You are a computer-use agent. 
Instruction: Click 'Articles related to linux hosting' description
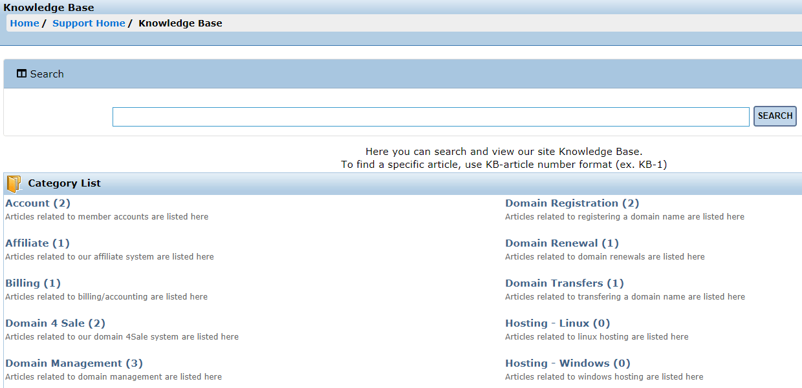(597, 337)
